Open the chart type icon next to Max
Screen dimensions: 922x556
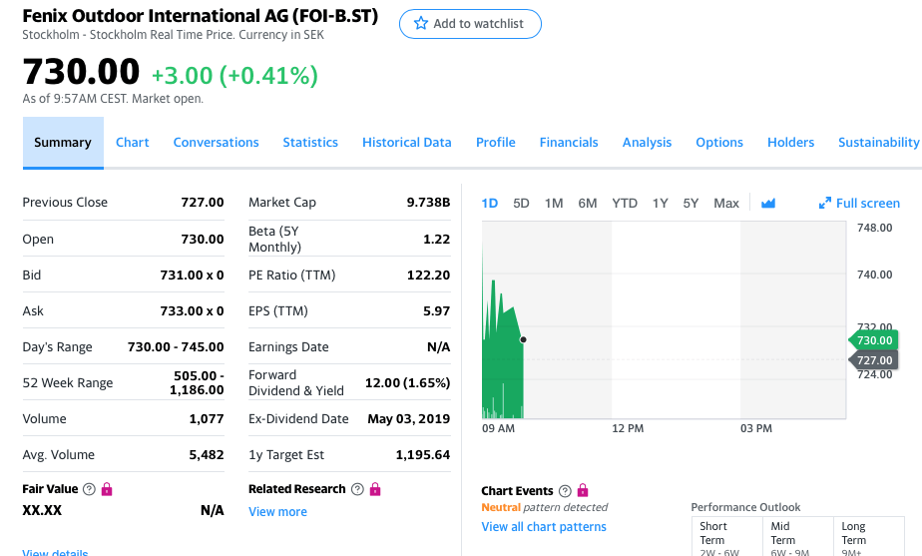click(x=768, y=204)
